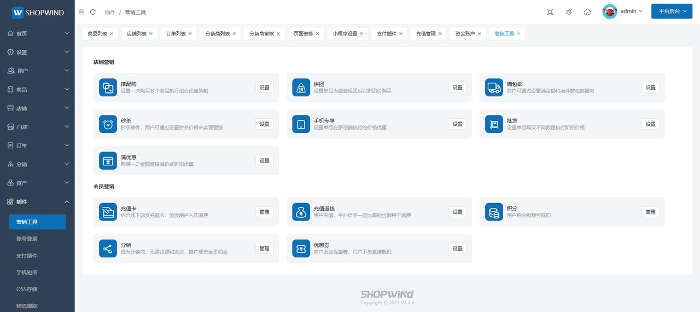The width and height of the screenshot is (700, 312).
Task: Click 设置 button for 满优惠
Action: tap(265, 161)
